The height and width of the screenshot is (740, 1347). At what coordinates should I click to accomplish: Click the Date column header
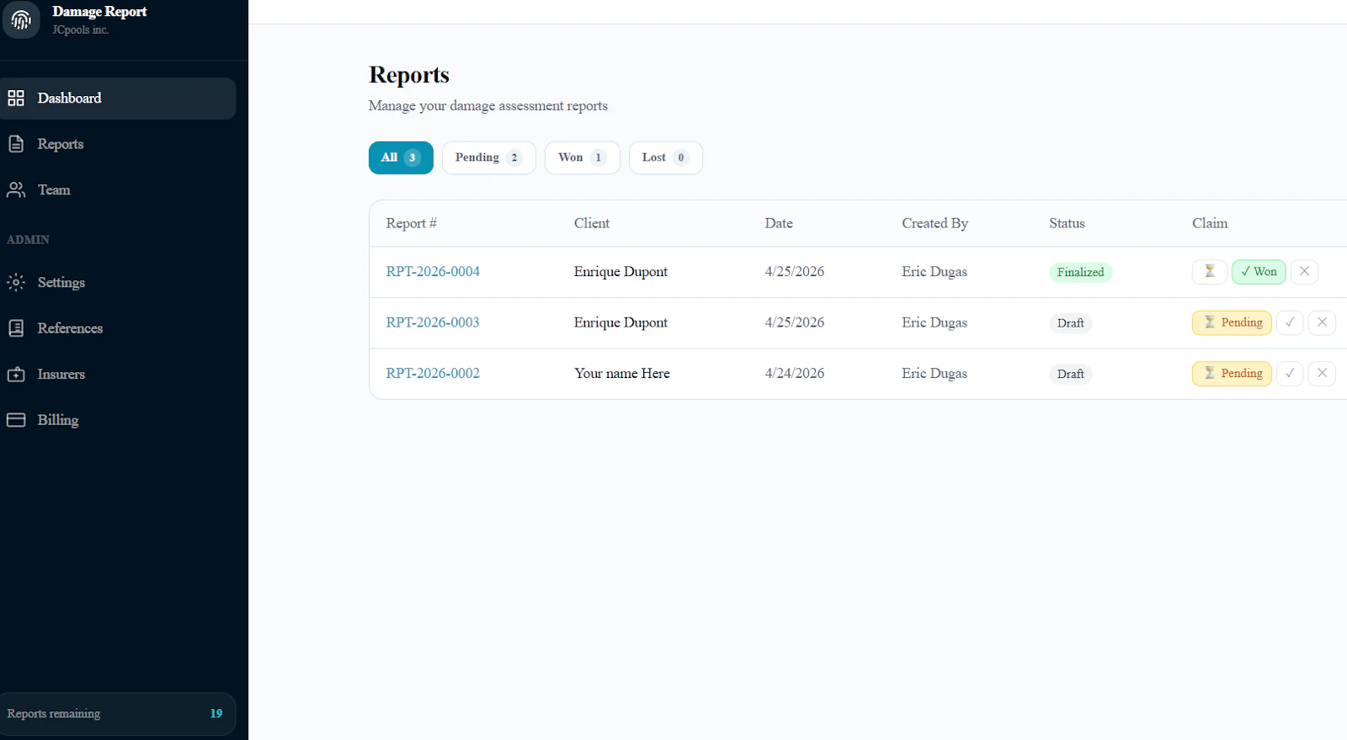(x=779, y=223)
